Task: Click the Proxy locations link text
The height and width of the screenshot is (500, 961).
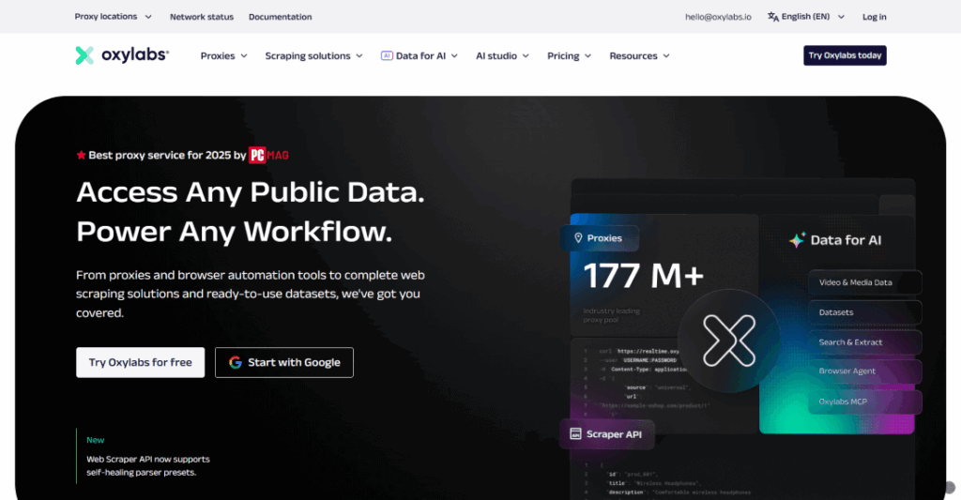Action: [x=106, y=17]
